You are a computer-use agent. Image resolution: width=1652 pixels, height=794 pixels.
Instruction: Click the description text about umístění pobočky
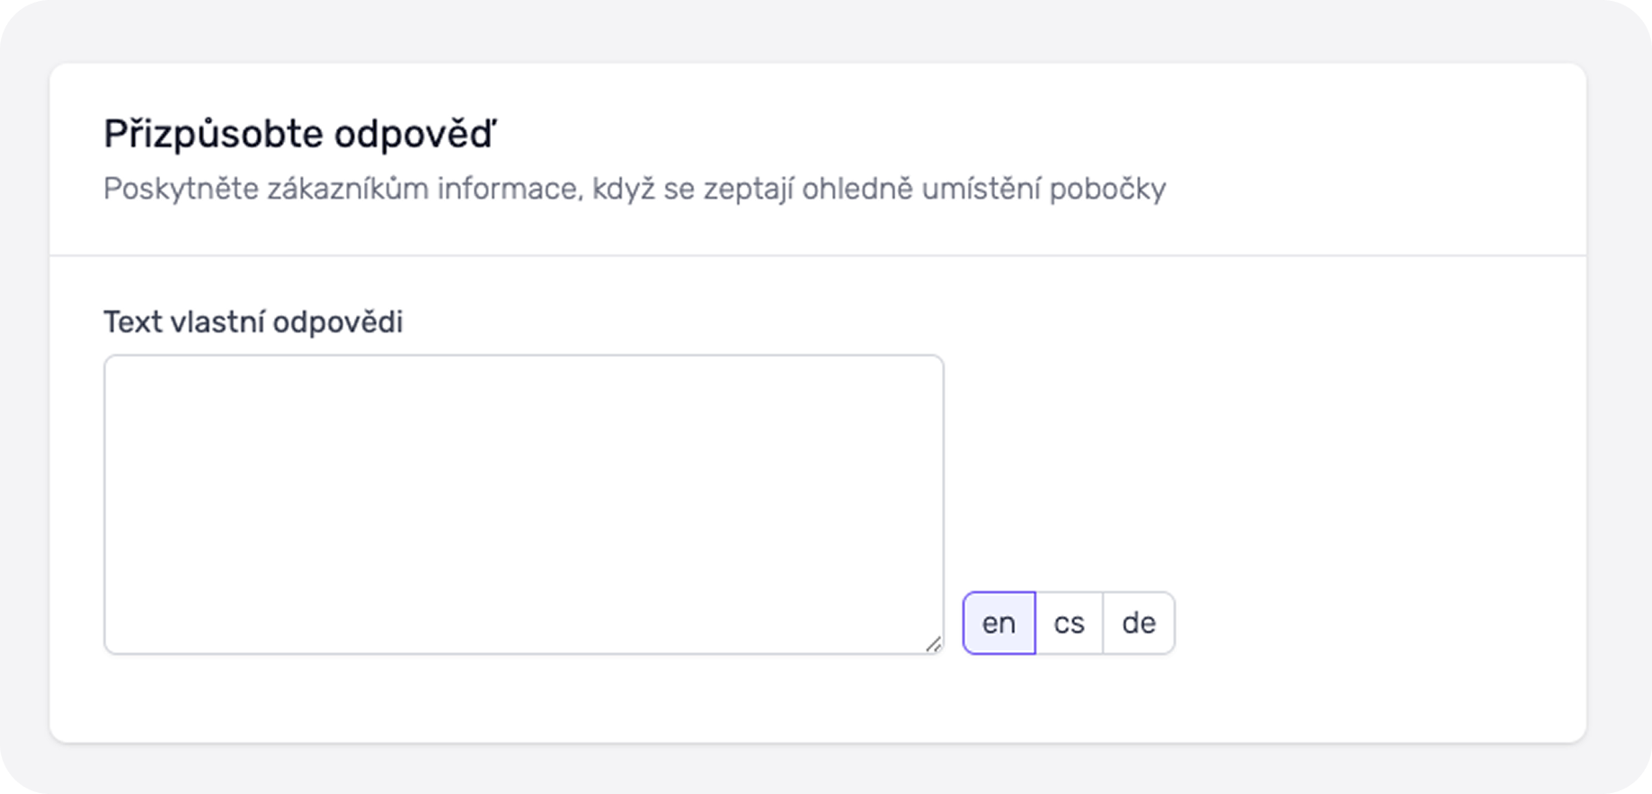tap(634, 189)
